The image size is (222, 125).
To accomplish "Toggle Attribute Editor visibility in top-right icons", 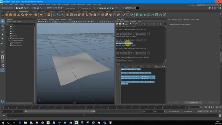I will point(215,8).
